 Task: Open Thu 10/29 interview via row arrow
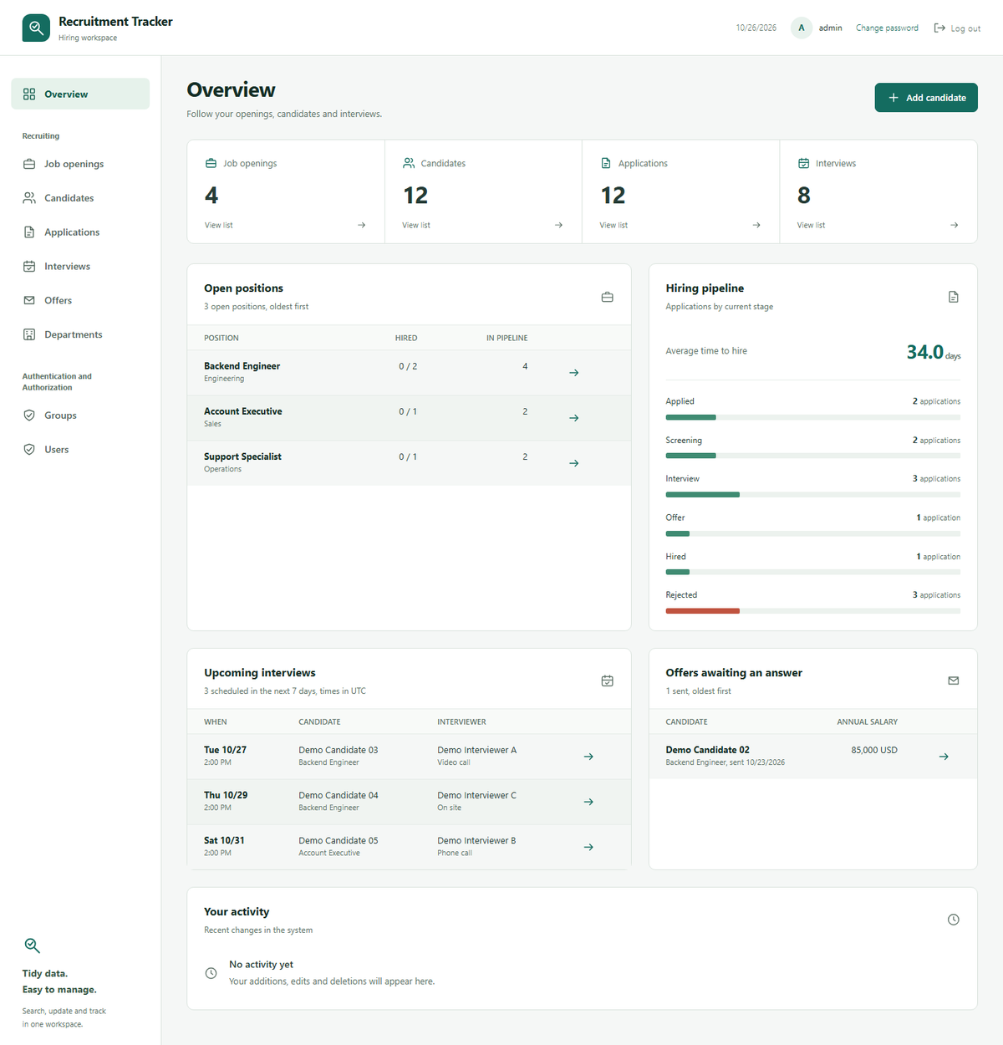[588, 802]
